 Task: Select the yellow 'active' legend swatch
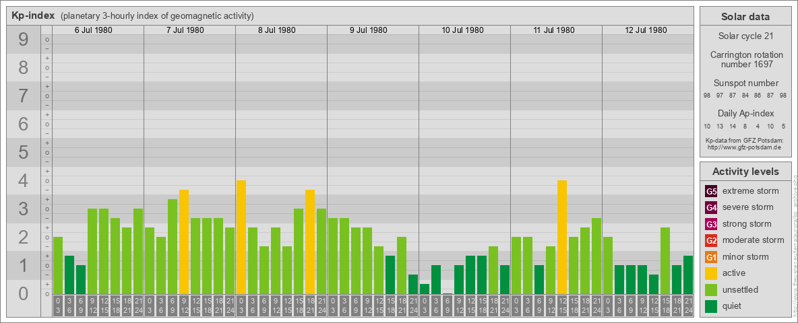point(711,273)
